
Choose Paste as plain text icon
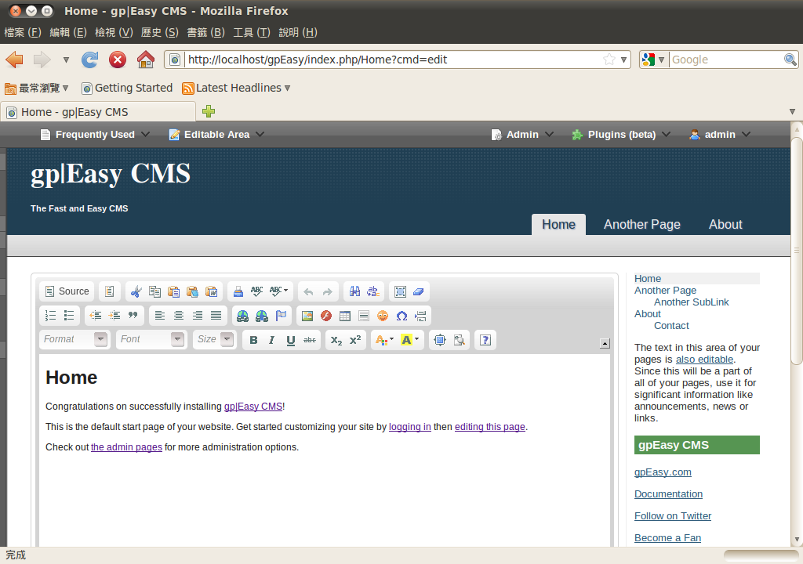click(193, 291)
